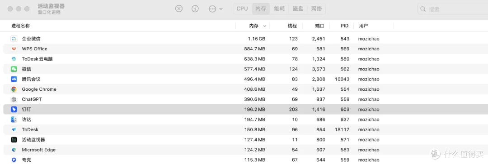Select the 微信 process name

pos(27,69)
